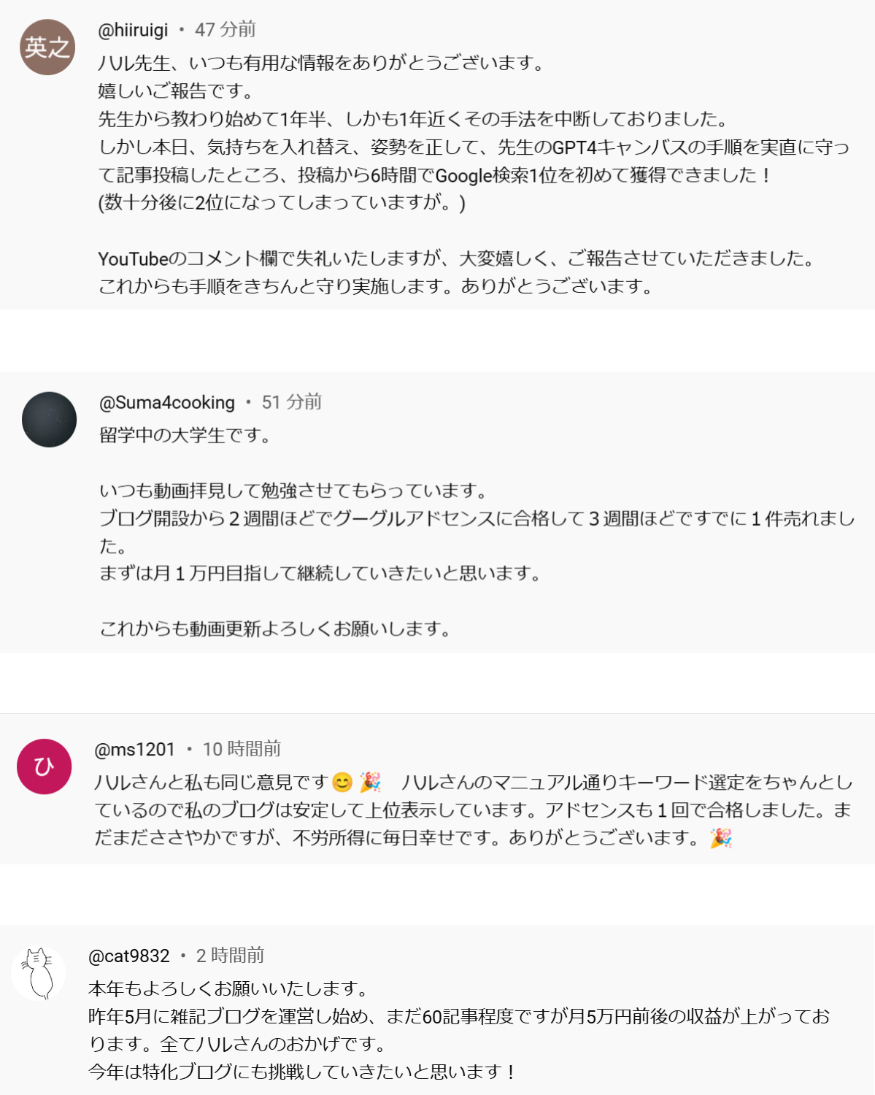The height and width of the screenshot is (1095, 875).
Task: Visit the @ms1201 username link
Action: click(135, 749)
